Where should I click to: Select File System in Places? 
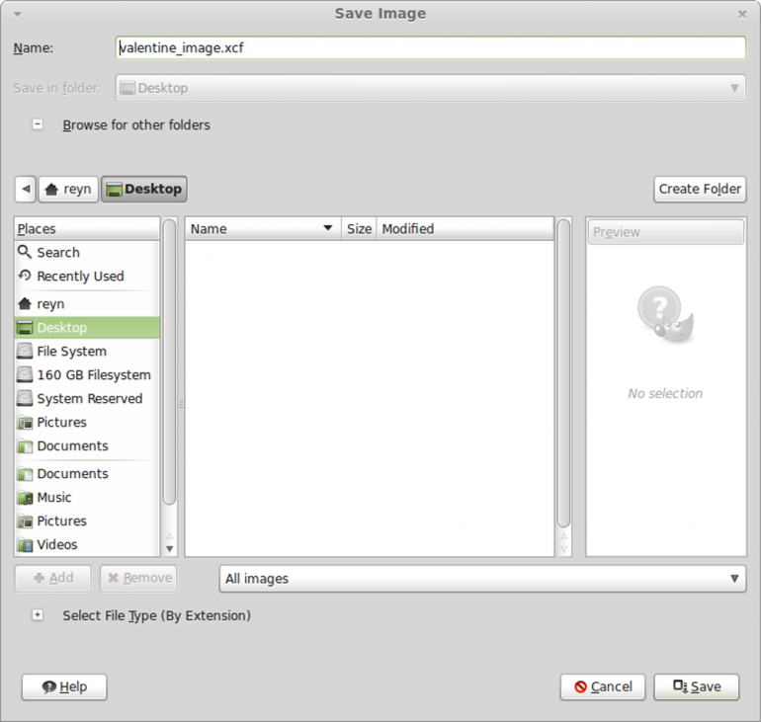87,351
